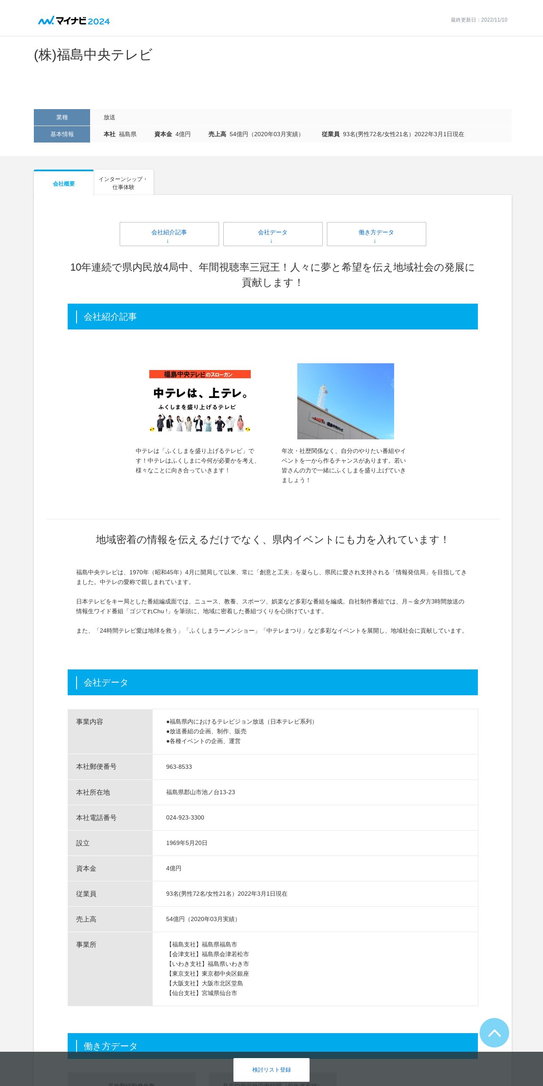Click 各種イベントの企画、運営 line
The height and width of the screenshot is (1086, 543).
coord(203,741)
